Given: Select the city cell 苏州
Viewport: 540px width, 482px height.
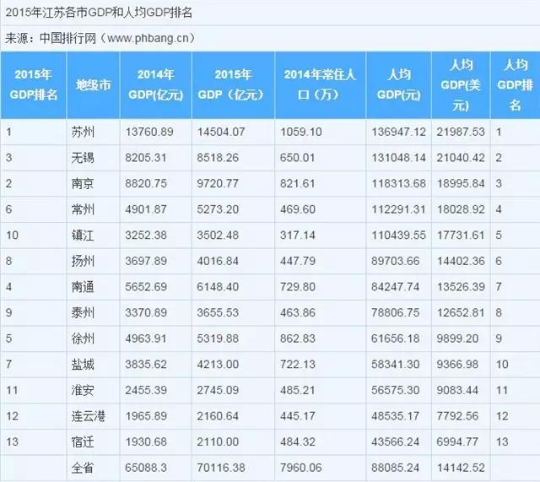Looking at the screenshot, I should point(83,132).
